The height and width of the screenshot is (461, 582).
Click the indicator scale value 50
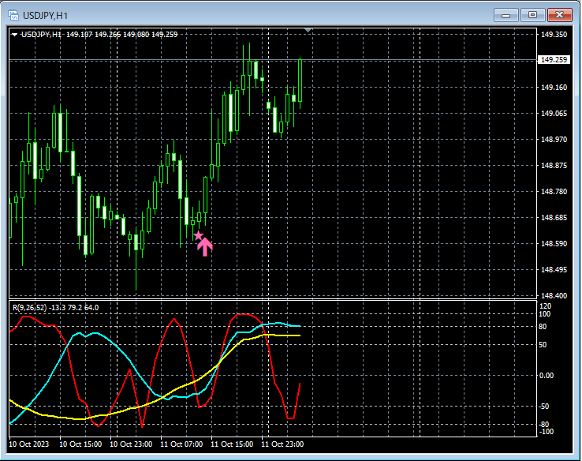coord(543,345)
